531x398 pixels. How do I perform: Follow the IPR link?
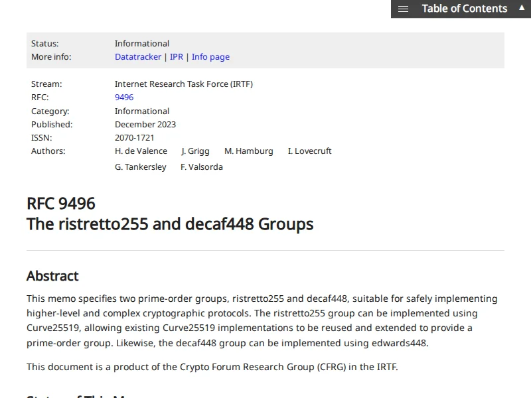click(177, 57)
